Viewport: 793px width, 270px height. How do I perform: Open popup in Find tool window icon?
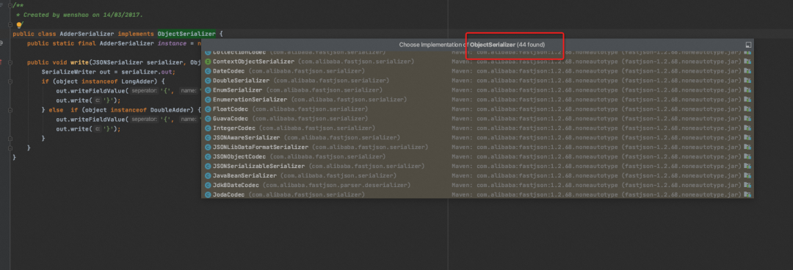click(x=748, y=45)
